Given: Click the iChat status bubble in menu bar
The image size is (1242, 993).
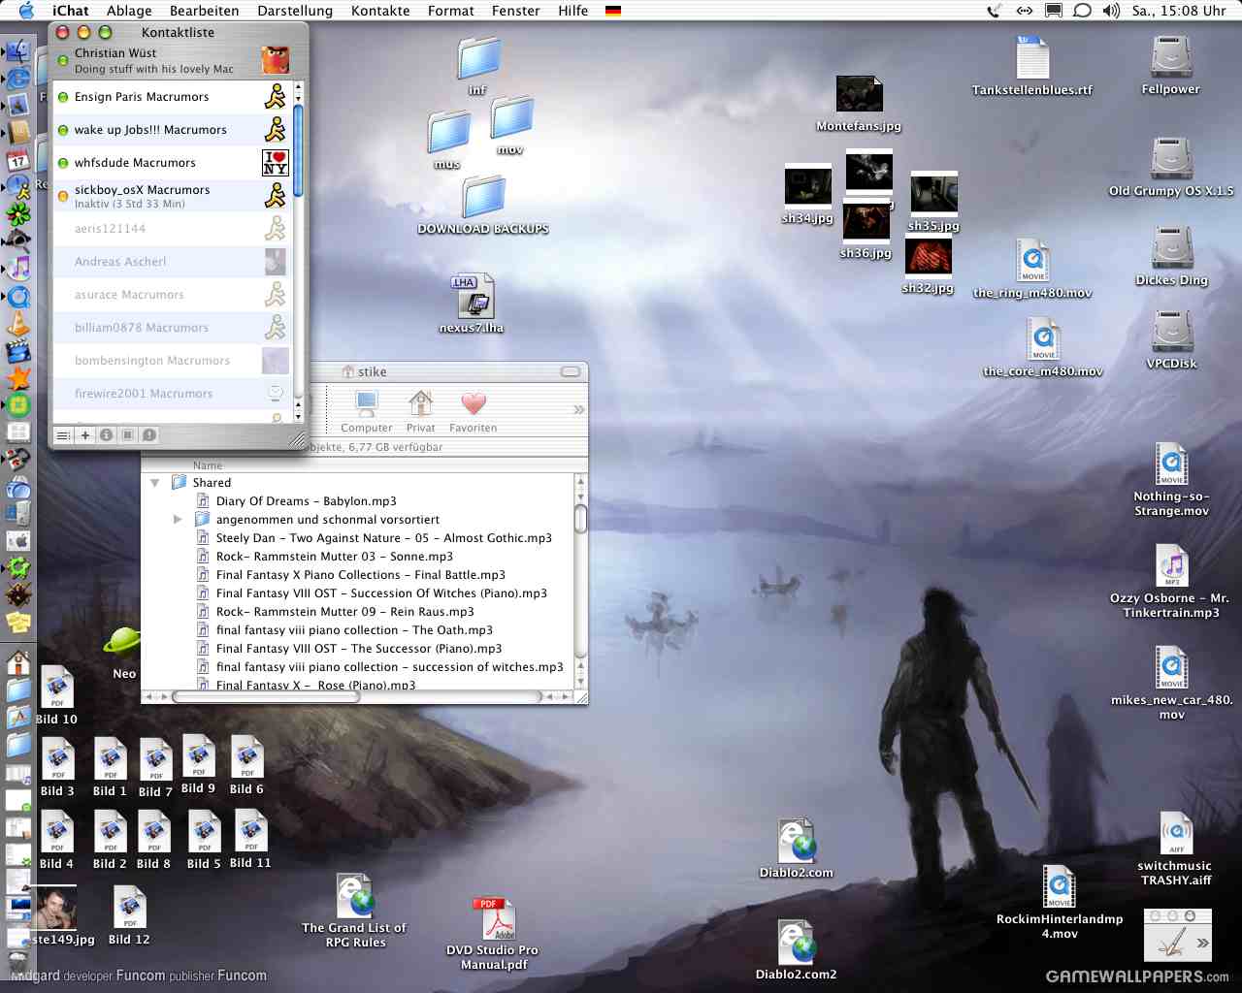Looking at the screenshot, I should 1082,11.
